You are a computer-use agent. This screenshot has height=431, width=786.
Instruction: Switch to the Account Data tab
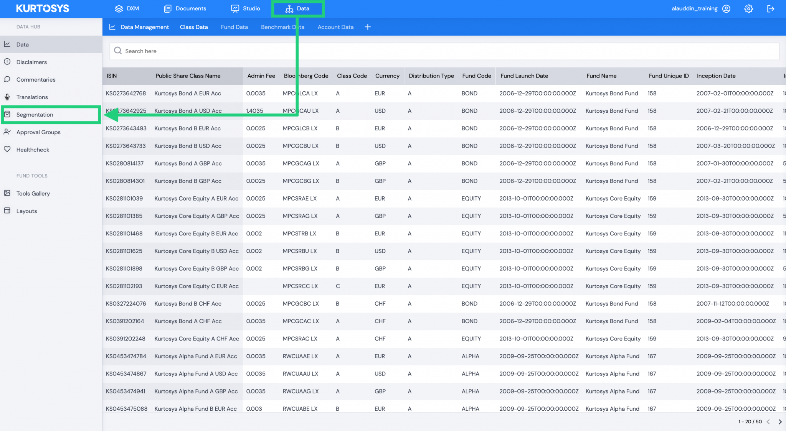tap(335, 27)
